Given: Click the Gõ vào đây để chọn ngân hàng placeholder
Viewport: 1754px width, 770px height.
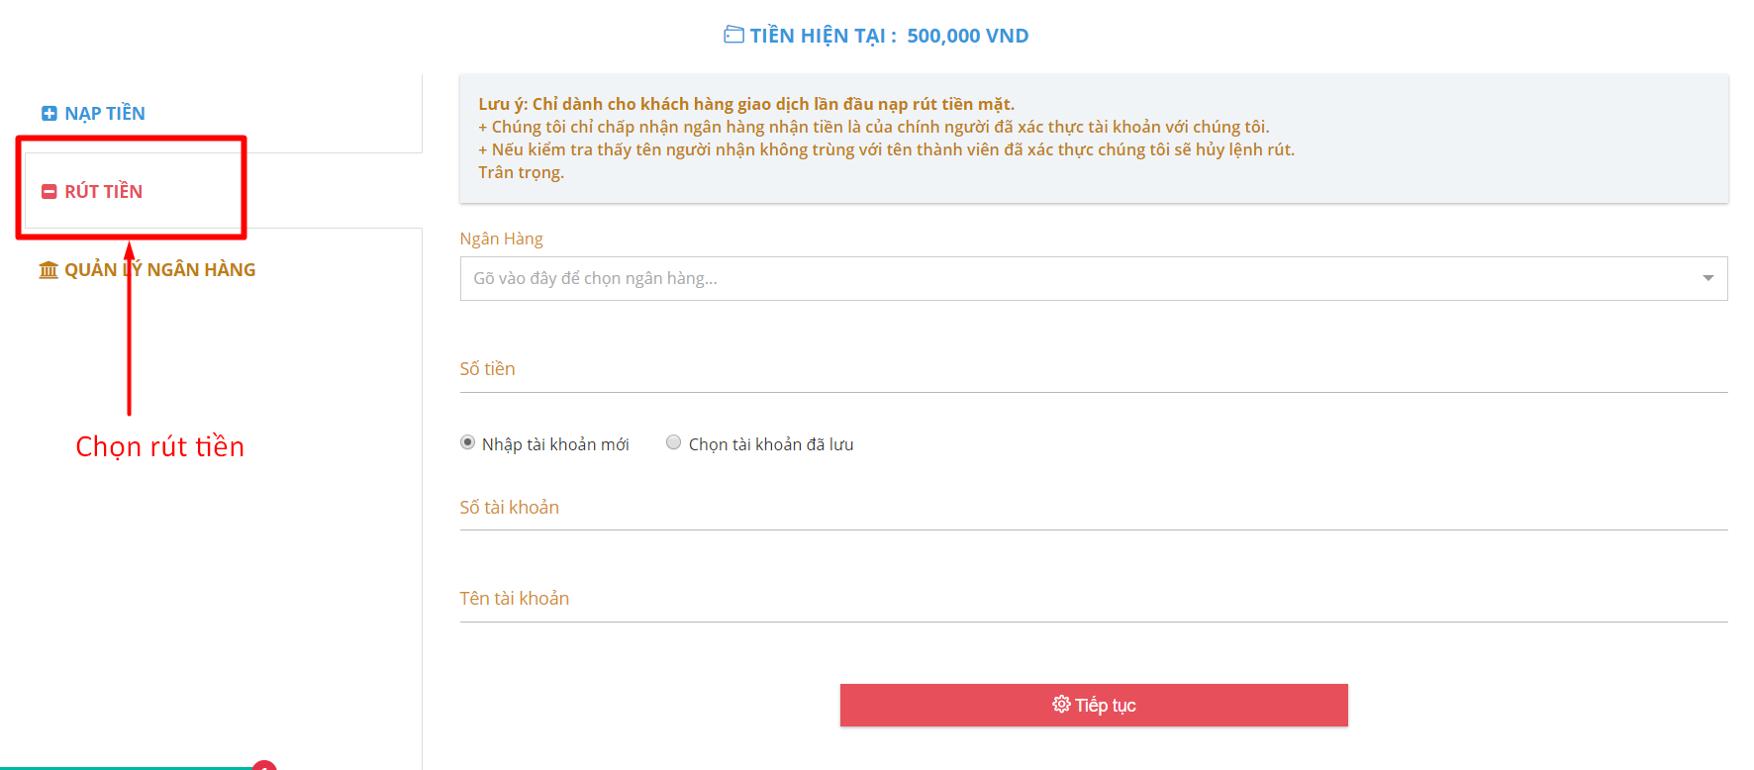Looking at the screenshot, I should [595, 278].
